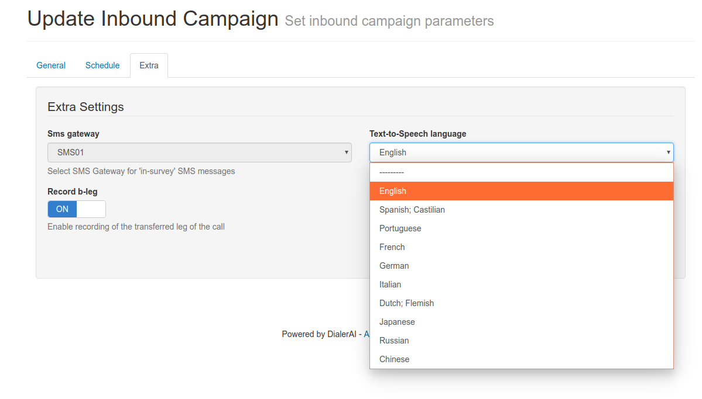Click the SMS Gateway 'in-survey' help text
702x399 pixels.
click(x=141, y=171)
